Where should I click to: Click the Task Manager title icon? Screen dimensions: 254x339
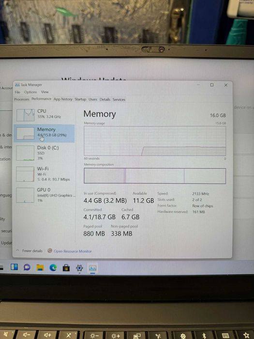pos(17,85)
